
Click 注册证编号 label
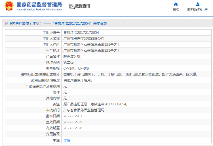tap(51, 33)
